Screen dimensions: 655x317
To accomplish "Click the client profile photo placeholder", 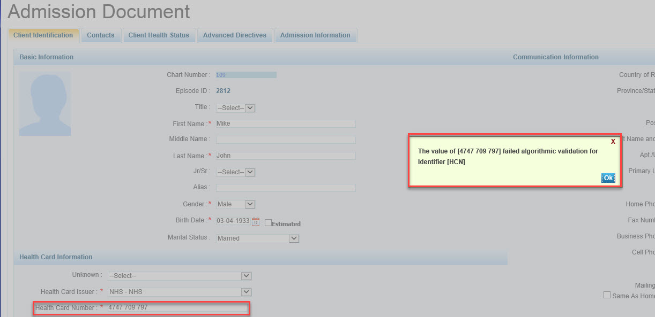I will 45,104.
